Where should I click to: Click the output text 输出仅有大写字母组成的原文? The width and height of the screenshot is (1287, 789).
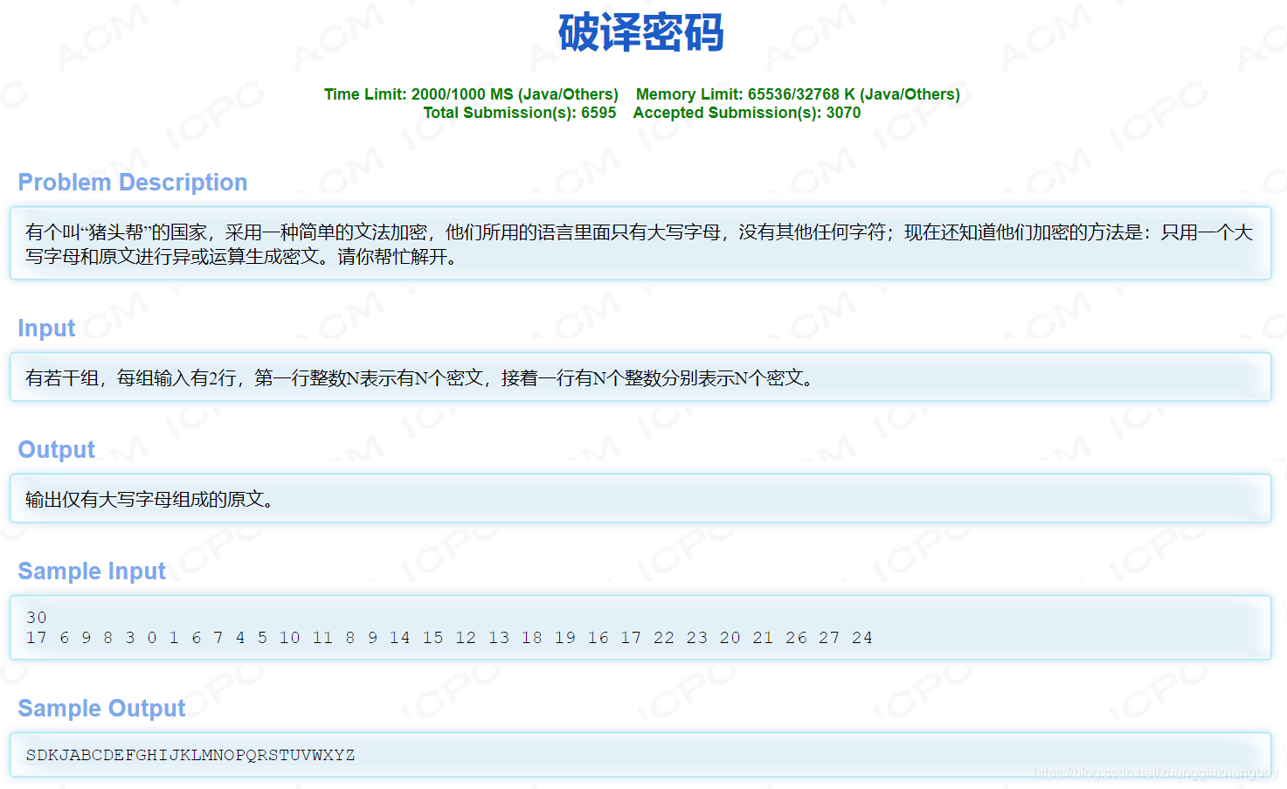[149, 500]
